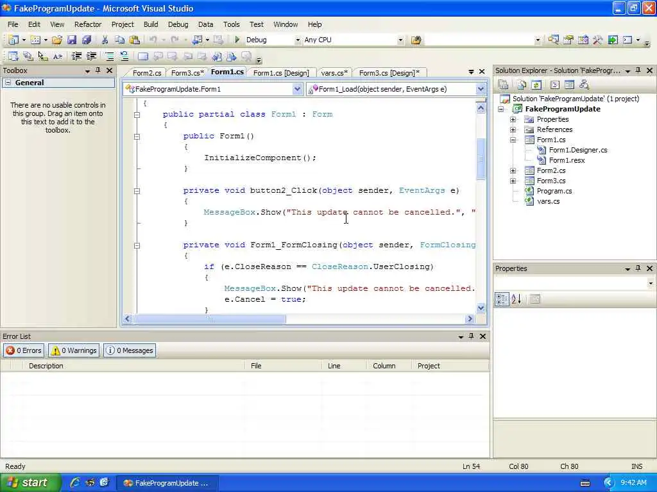Click the code editor scroll right arrow
This screenshot has width=657, height=492.
(x=470, y=319)
